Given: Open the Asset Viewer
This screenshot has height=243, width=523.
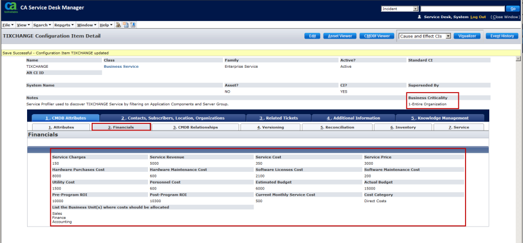Looking at the screenshot, I should click(340, 36).
